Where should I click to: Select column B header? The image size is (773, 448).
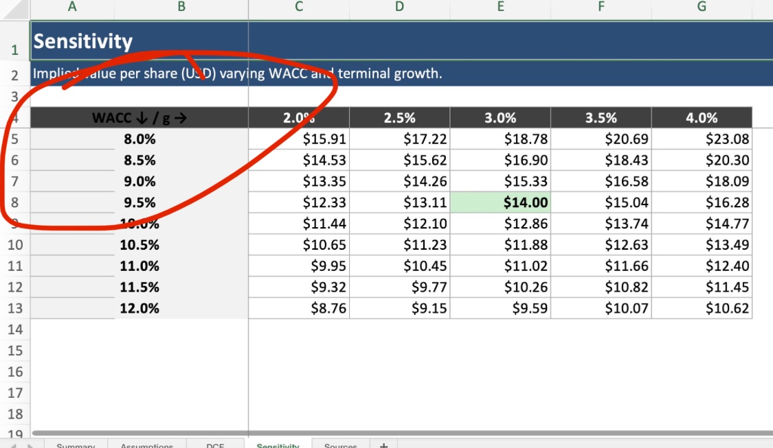[181, 7]
